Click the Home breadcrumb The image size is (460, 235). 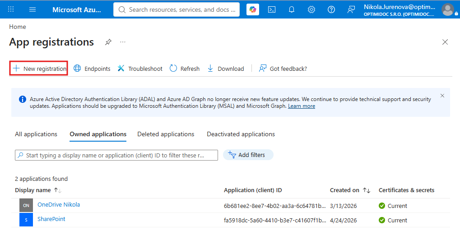17,27
